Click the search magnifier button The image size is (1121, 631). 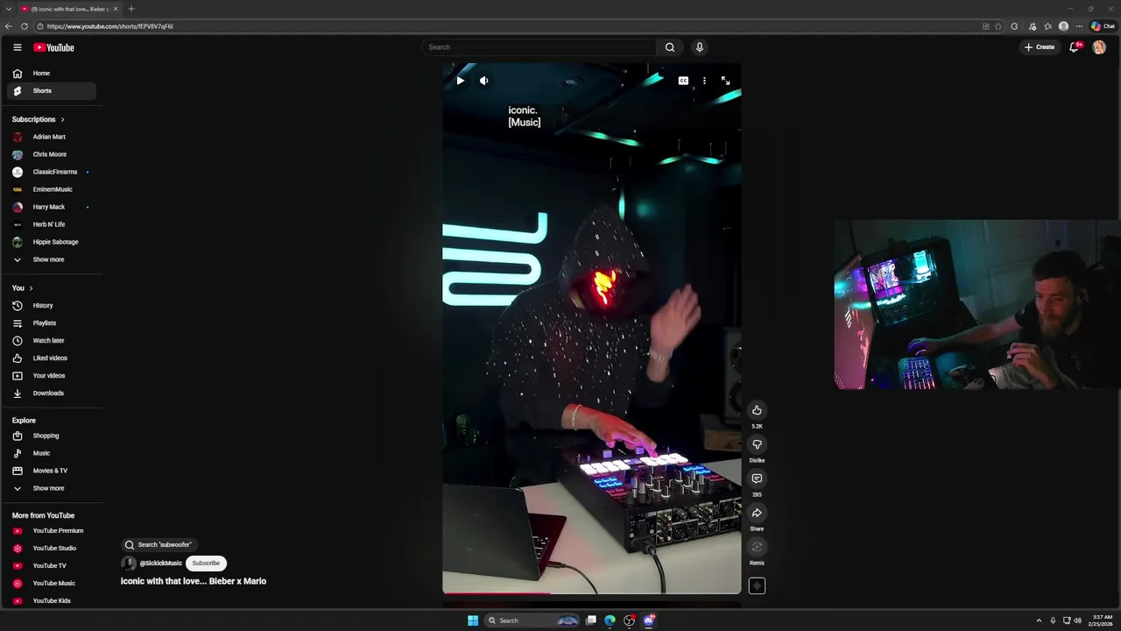tap(670, 47)
